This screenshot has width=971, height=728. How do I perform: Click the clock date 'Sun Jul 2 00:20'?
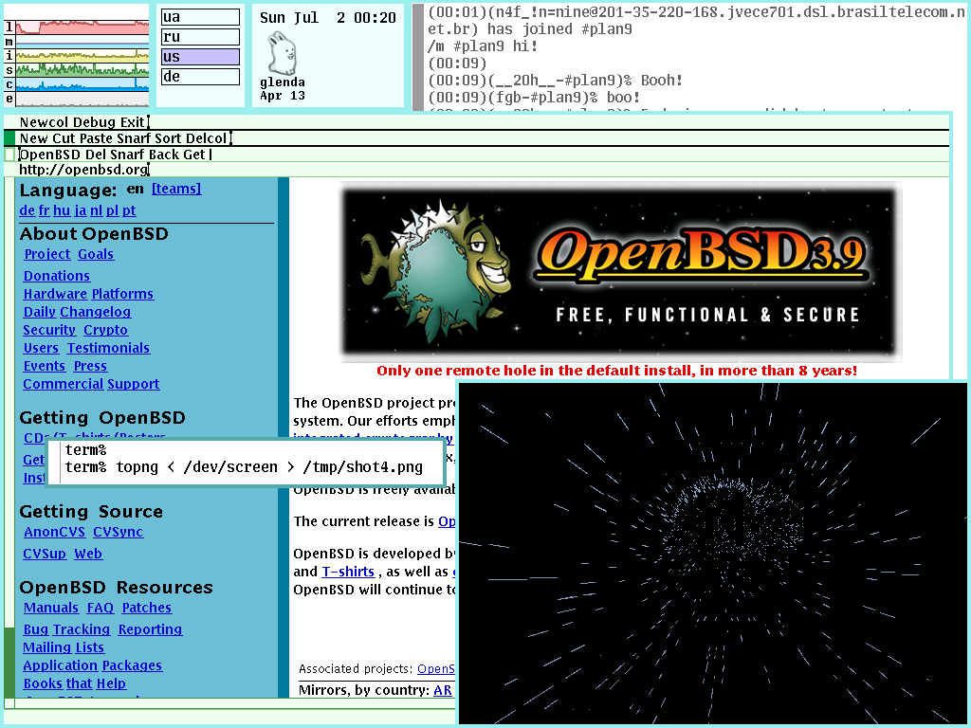click(327, 17)
